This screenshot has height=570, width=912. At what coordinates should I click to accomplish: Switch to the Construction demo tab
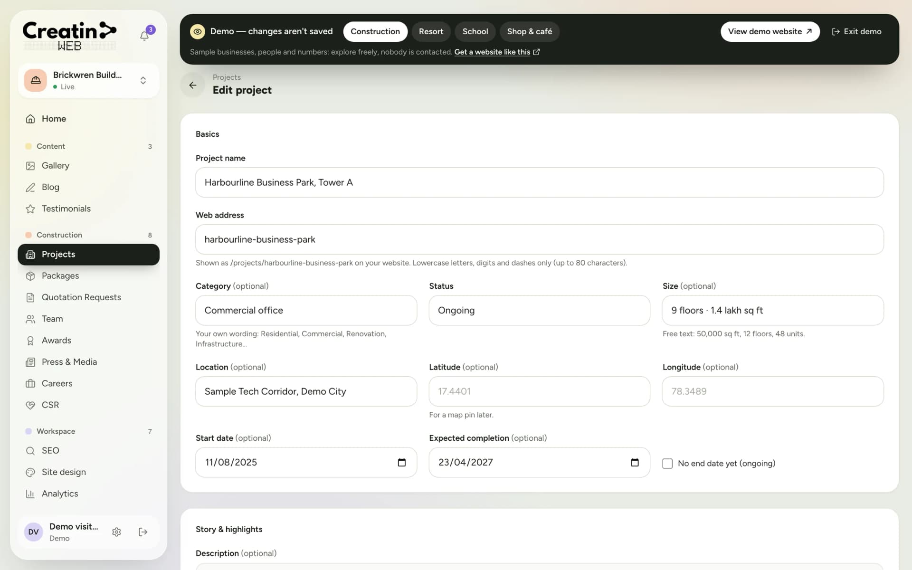(x=375, y=31)
